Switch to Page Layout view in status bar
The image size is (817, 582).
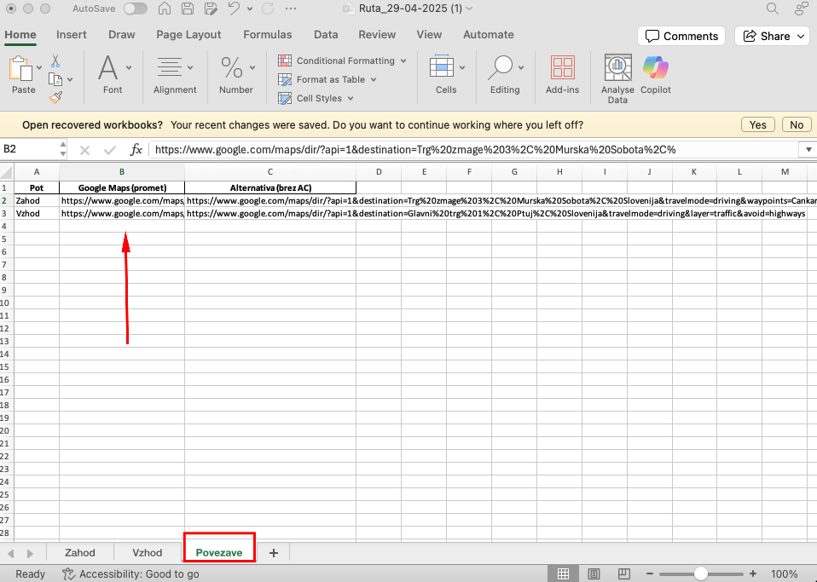pos(594,574)
